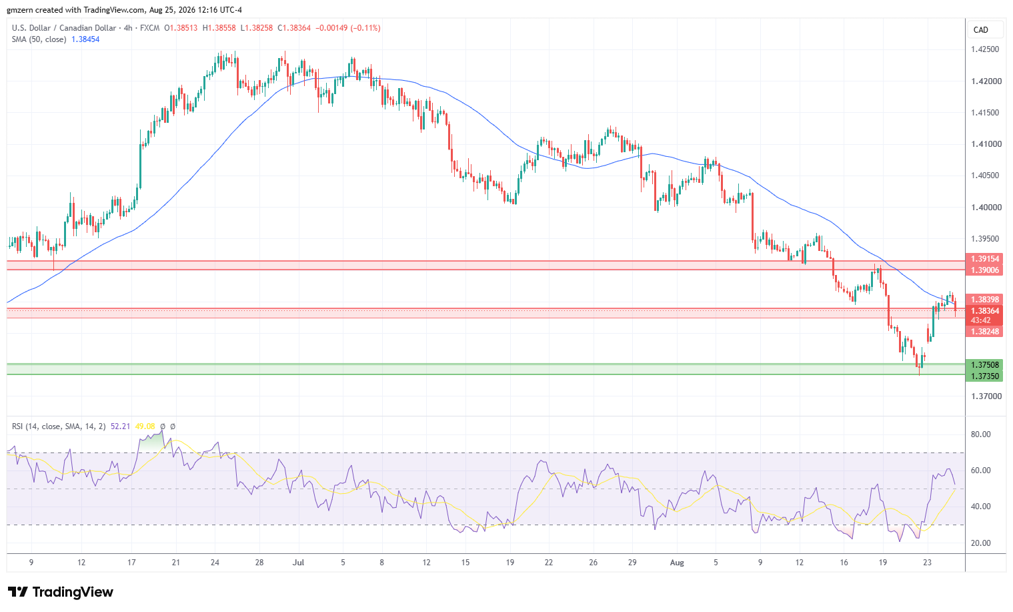
Task: Click the 1.42000 price axis label
Action: (x=985, y=81)
